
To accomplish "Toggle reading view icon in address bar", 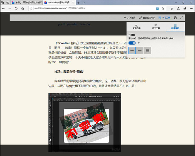I will pyautogui.click(x=158, y=8).
